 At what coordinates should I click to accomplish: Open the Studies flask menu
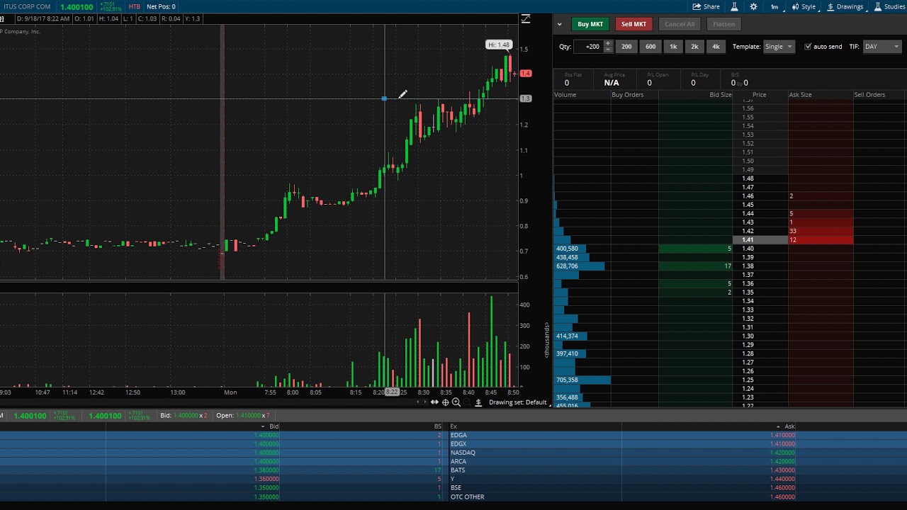point(889,7)
